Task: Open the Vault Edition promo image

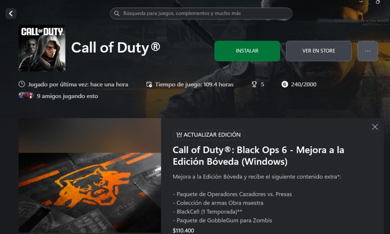Action: [90, 175]
